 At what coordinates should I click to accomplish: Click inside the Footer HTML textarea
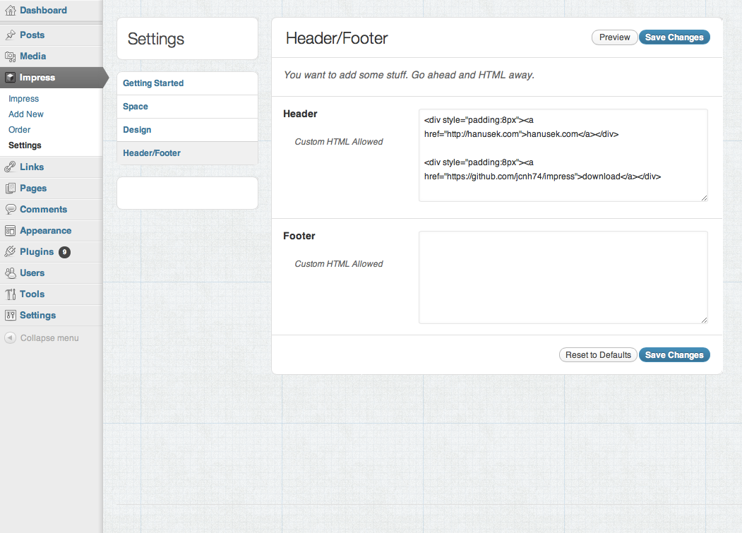tap(563, 277)
